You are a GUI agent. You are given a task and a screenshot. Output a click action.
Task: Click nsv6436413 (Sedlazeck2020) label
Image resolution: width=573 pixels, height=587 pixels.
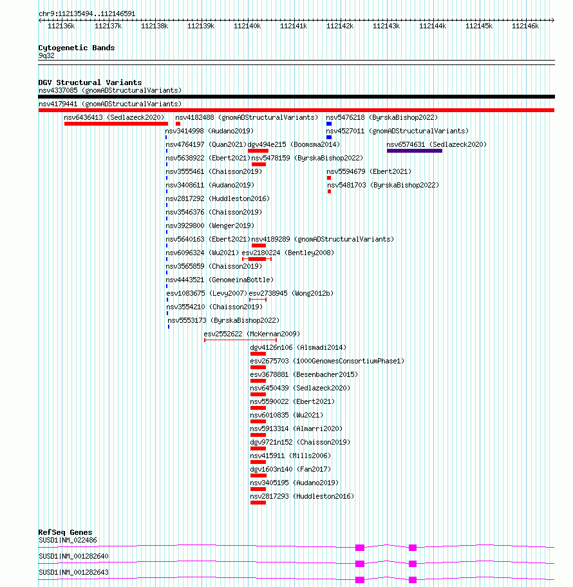click(x=114, y=117)
